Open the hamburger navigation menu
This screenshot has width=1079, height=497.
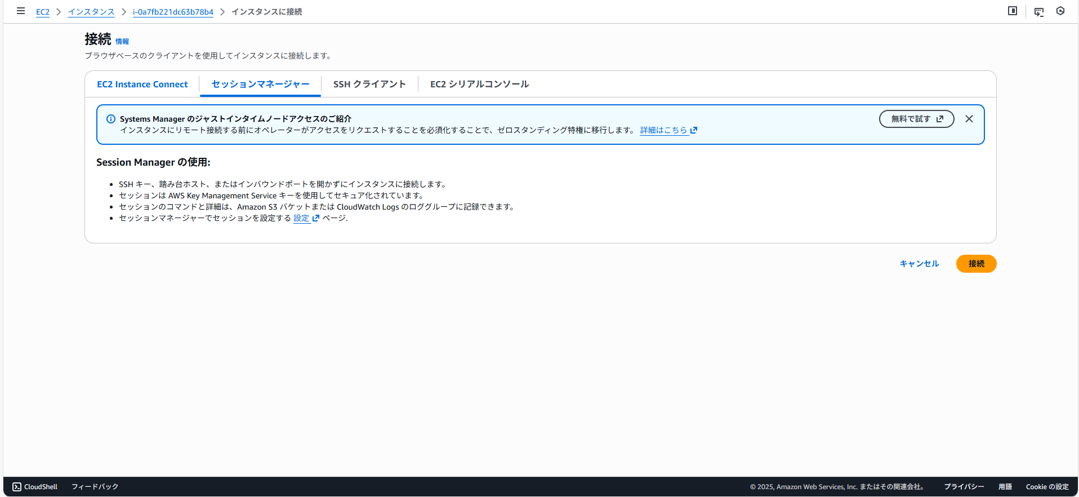[21, 11]
